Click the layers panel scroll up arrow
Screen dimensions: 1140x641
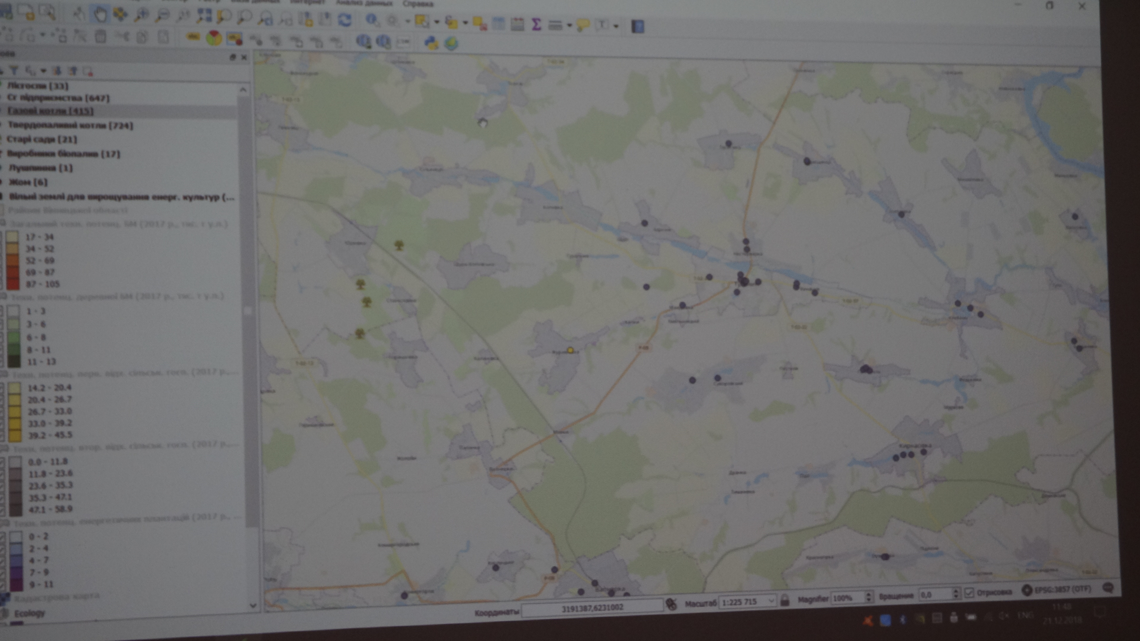coord(243,90)
